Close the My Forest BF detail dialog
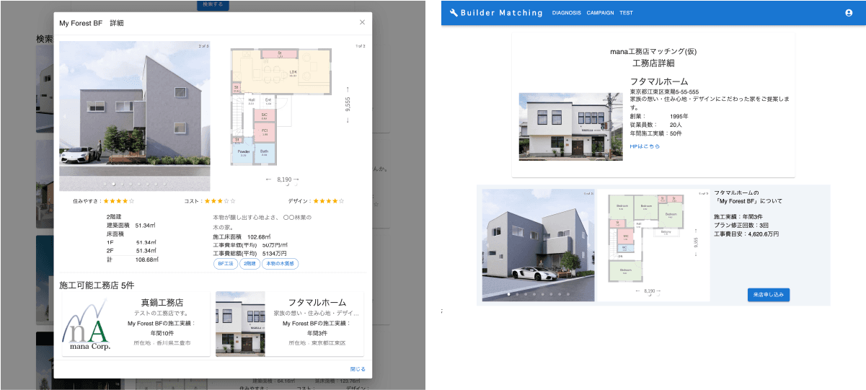Image resolution: width=866 pixels, height=390 pixels. (x=362, y=22)
